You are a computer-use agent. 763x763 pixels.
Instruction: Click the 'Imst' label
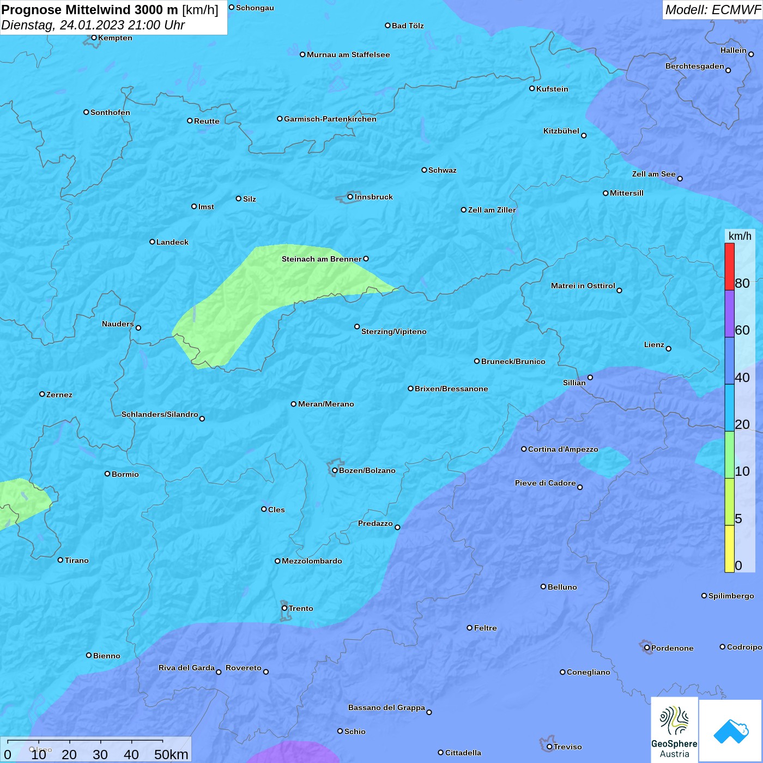coord(206,207)
